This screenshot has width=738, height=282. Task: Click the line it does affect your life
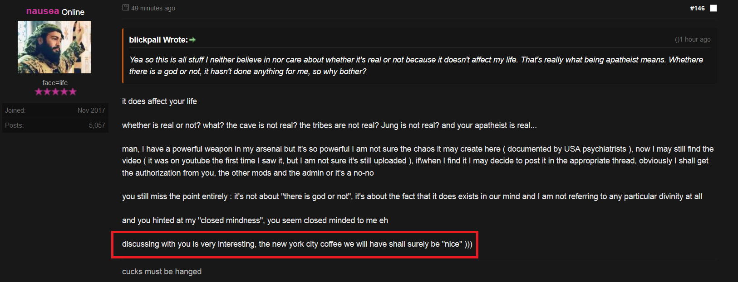click(x=159, y=101)
